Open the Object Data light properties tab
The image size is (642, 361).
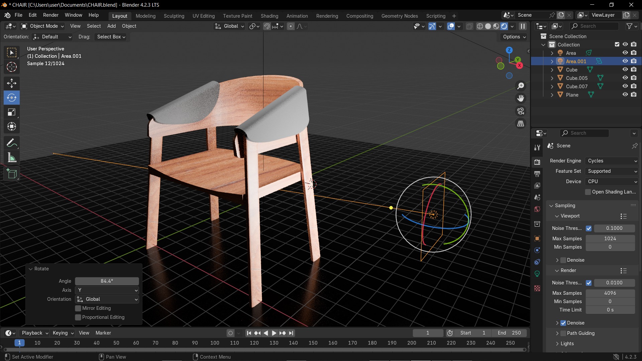[x=537, y=273]
